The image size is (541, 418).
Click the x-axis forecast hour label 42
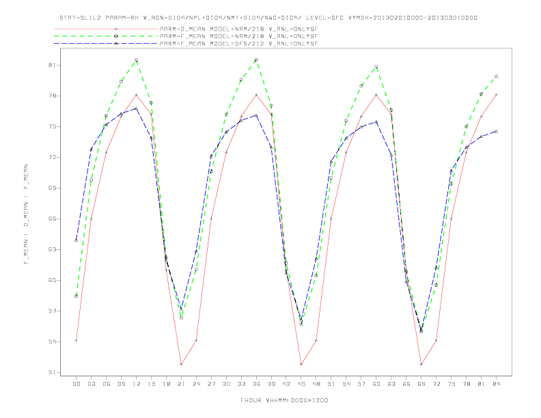click(x=286, y=384)
